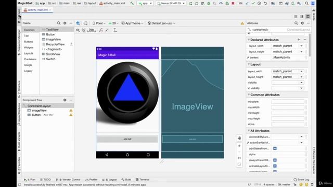This screenshot has width=333, height=187.
Task: Collapse the All Attributes section
Action: tap(249, 130)
